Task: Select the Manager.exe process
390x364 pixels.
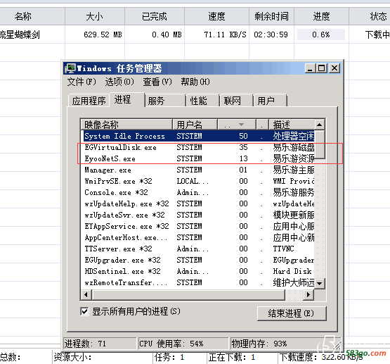Action: (197, 170)
